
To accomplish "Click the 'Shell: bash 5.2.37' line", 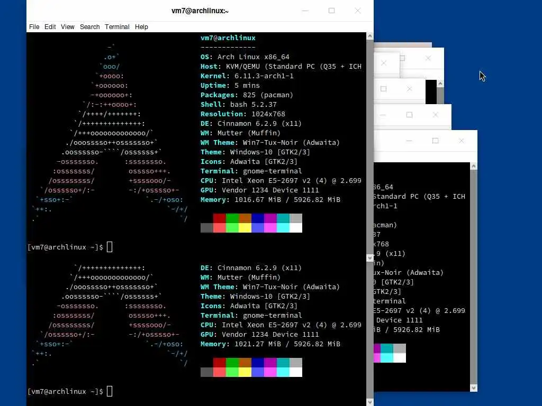I will [x=239, y=105].
